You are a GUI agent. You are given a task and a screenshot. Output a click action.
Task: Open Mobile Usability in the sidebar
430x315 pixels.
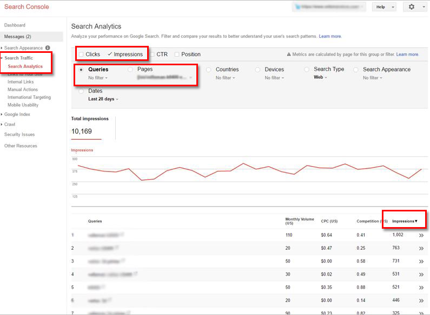(23, 105)
